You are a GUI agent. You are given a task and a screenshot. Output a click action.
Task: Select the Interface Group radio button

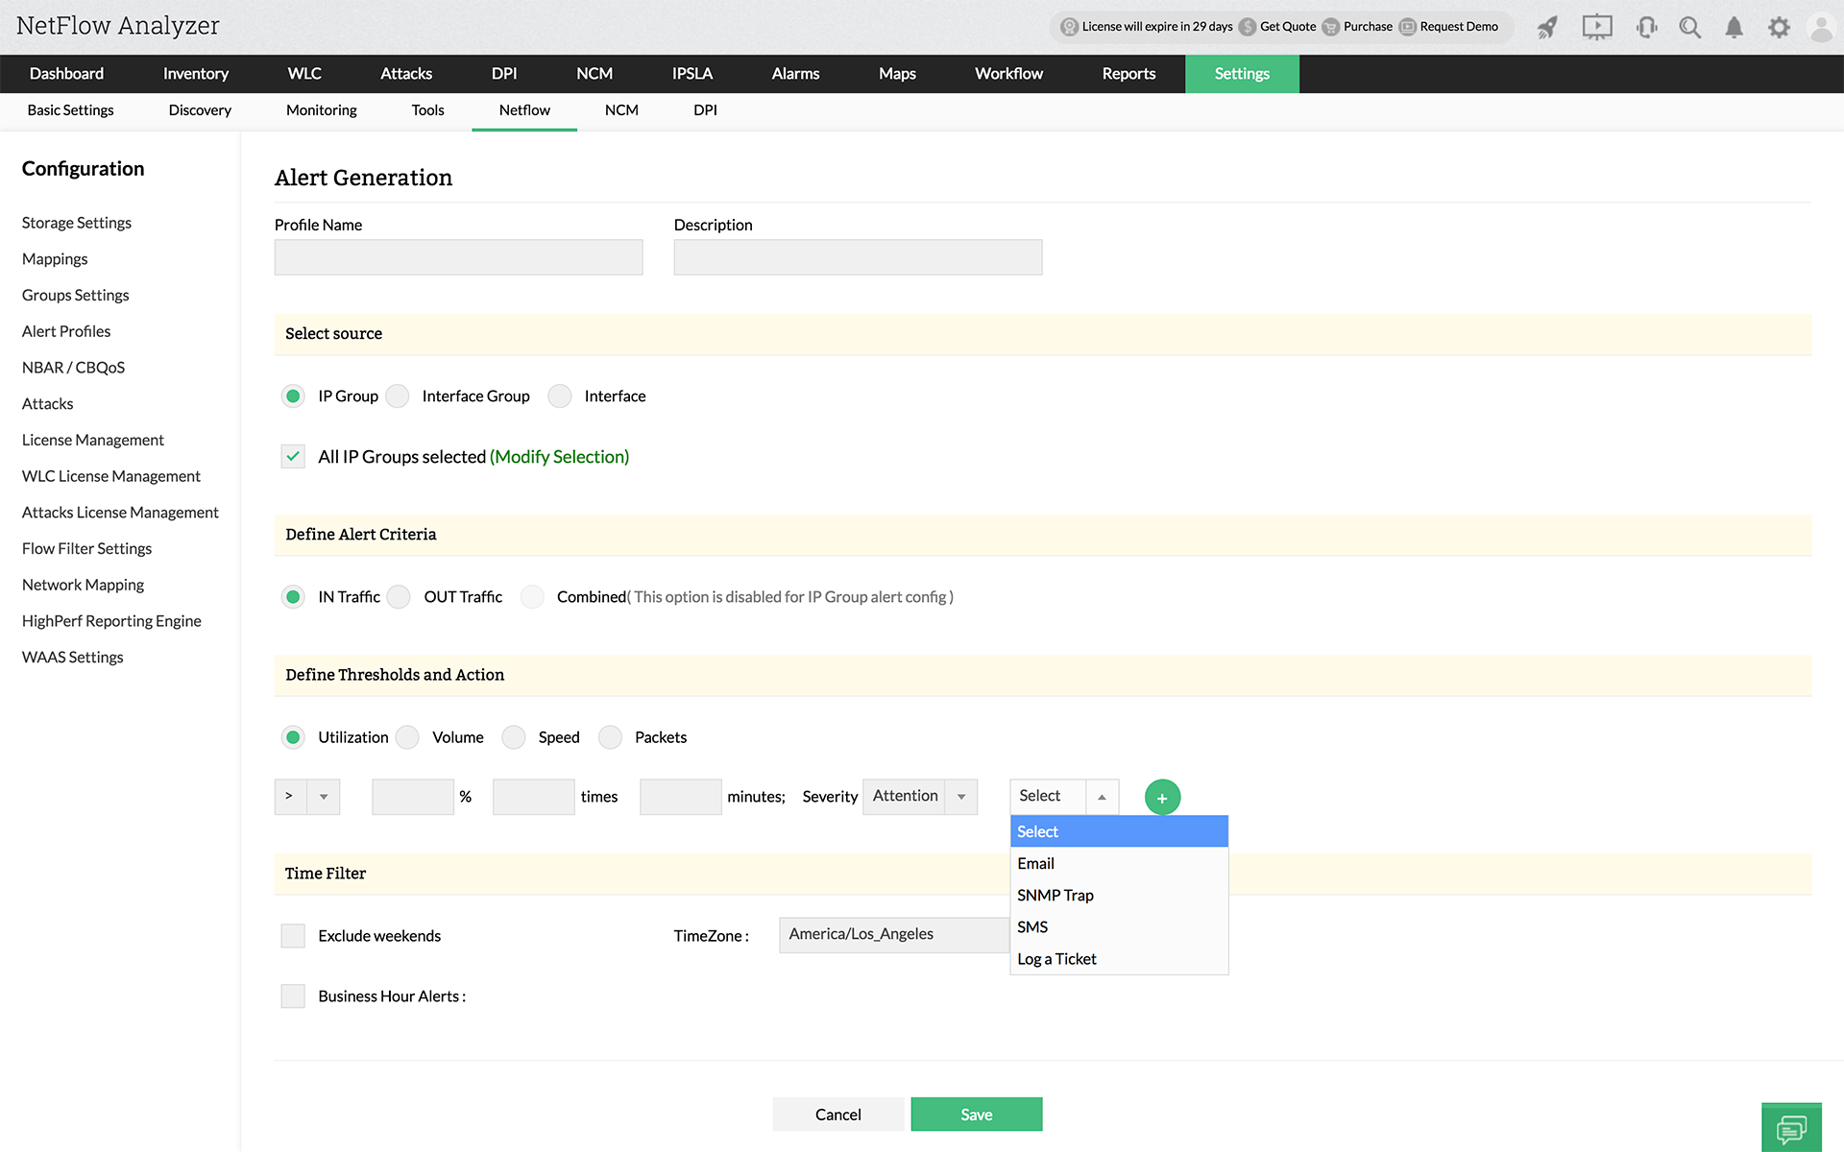pos(399,396)
